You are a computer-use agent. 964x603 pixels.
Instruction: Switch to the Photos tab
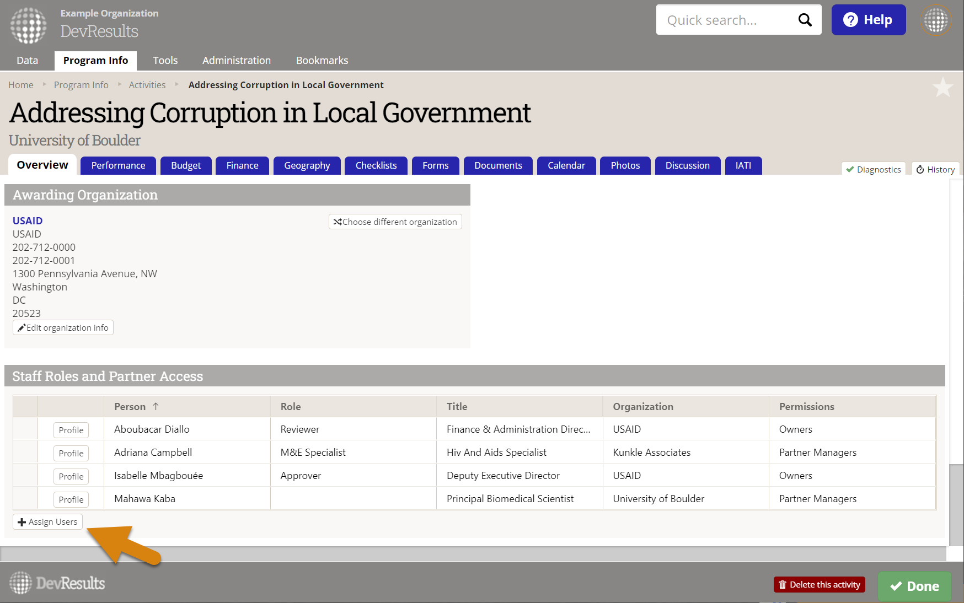(x=625, y=165)
